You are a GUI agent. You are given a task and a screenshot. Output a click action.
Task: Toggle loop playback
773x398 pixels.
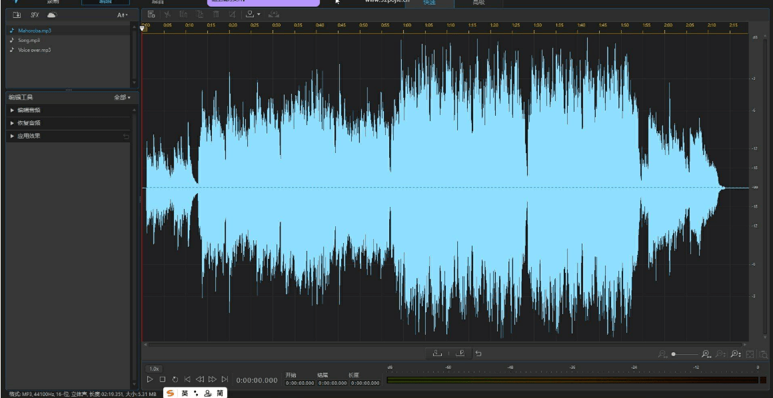pyautogui.click(x=175, y=379)
